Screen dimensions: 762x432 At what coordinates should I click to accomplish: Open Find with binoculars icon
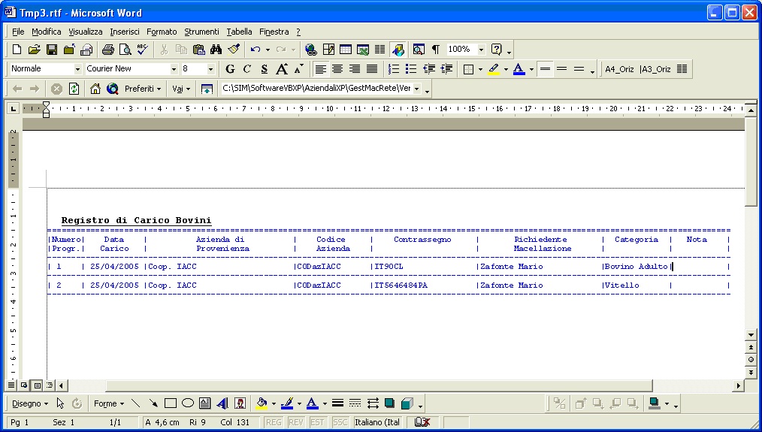216,49
